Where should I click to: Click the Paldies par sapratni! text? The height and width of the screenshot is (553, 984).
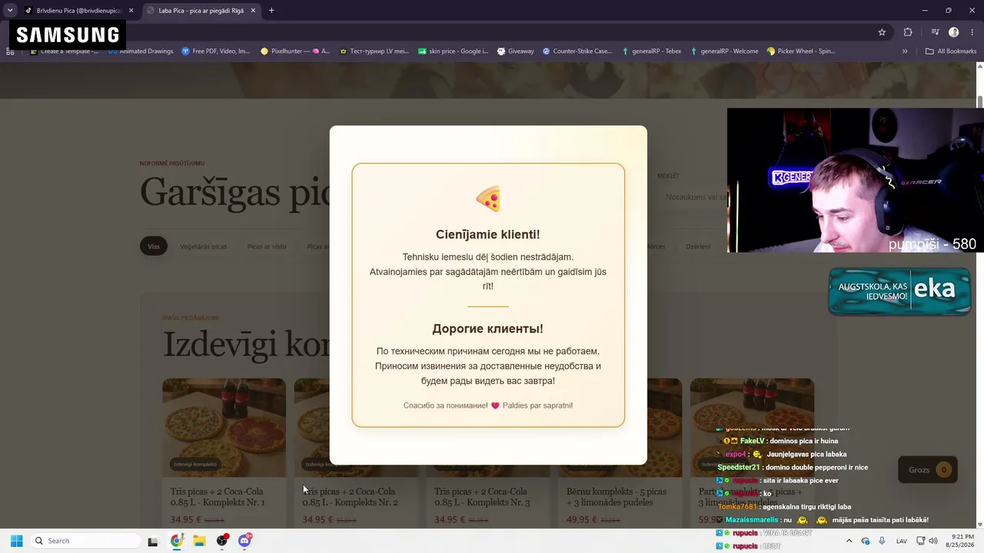537,406
